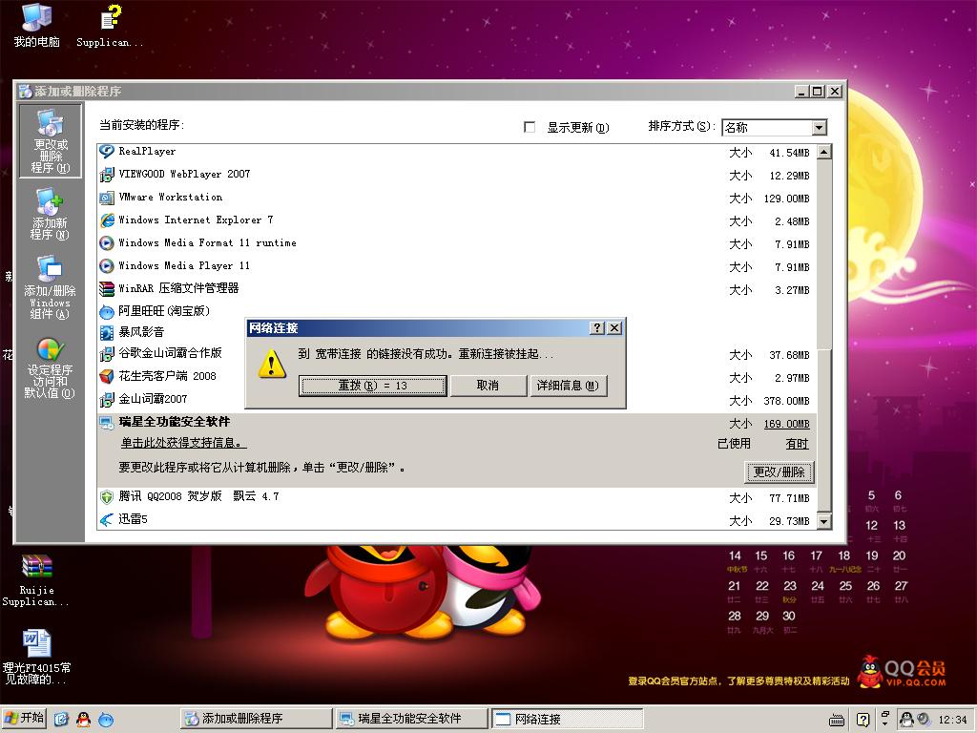
Task: Select the 瑞星全功能安全软件 entry title
Action: point(175,422)
